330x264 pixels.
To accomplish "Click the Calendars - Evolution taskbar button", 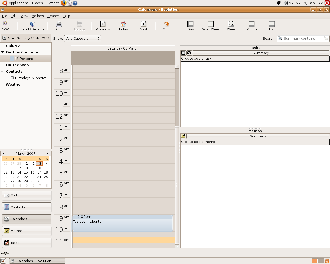I will click(x=37, y=261).
